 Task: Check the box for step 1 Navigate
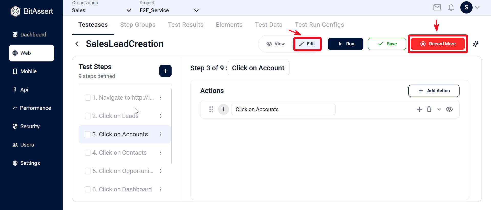(x=88, y=98)
